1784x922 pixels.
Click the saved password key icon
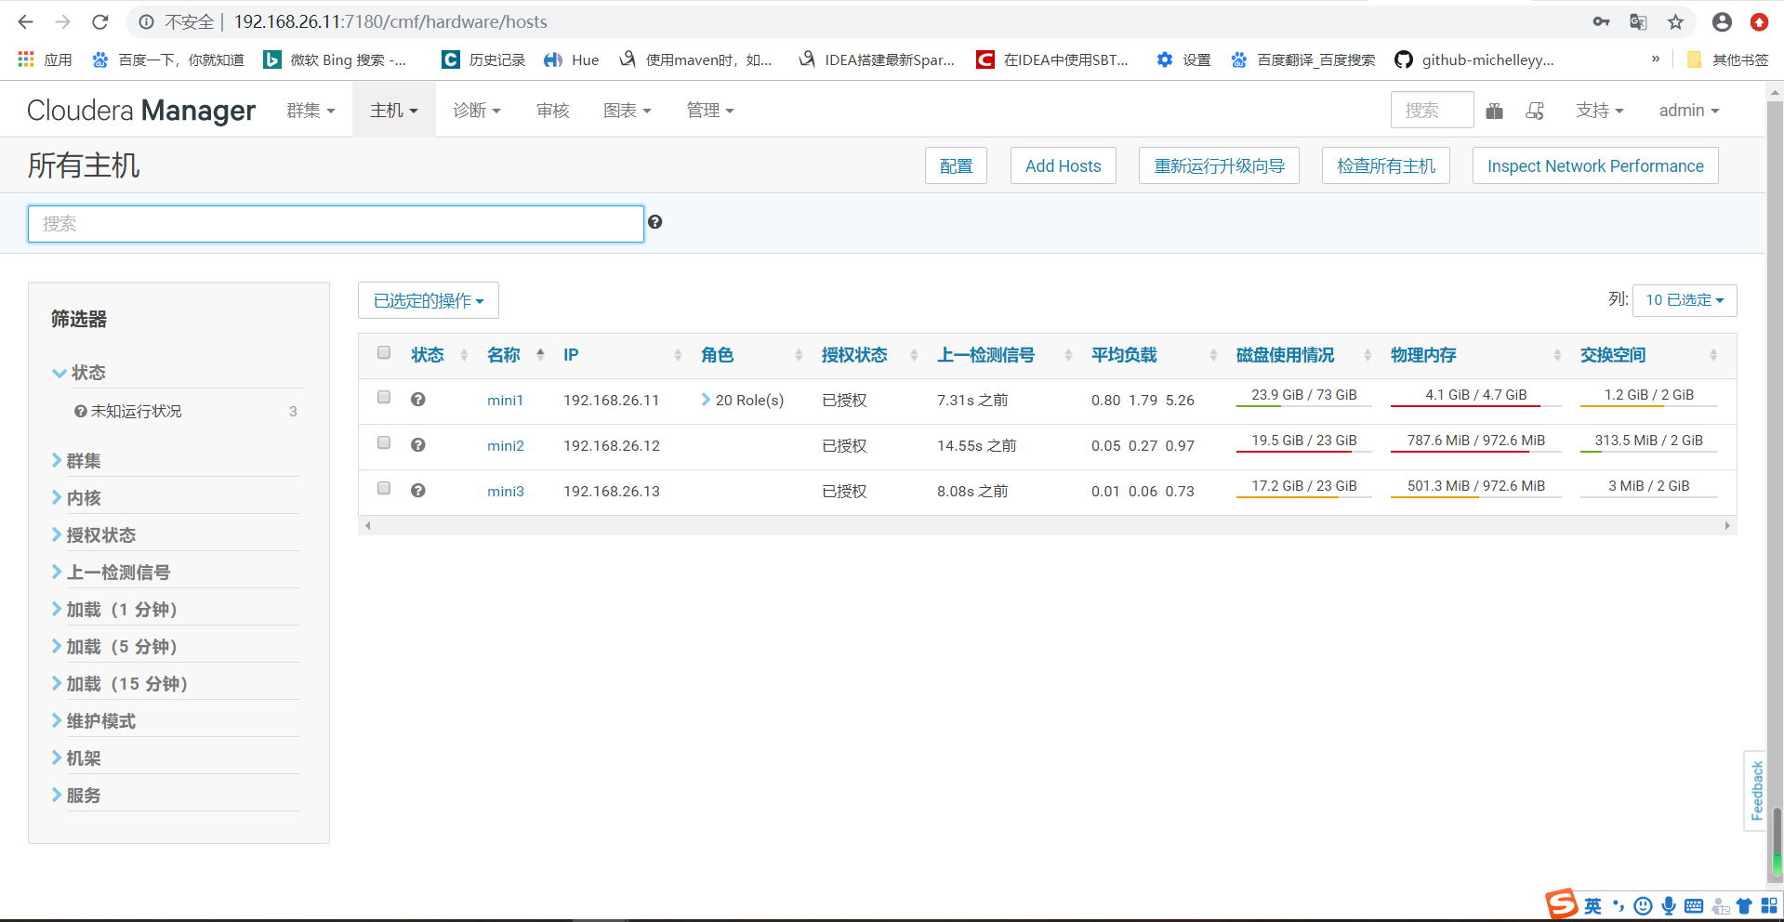click(x=1601, y=21)
